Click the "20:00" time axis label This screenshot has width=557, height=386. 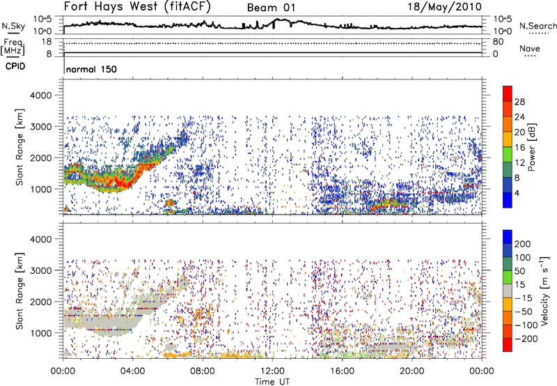pyautogui.click(x=411, y=371)
